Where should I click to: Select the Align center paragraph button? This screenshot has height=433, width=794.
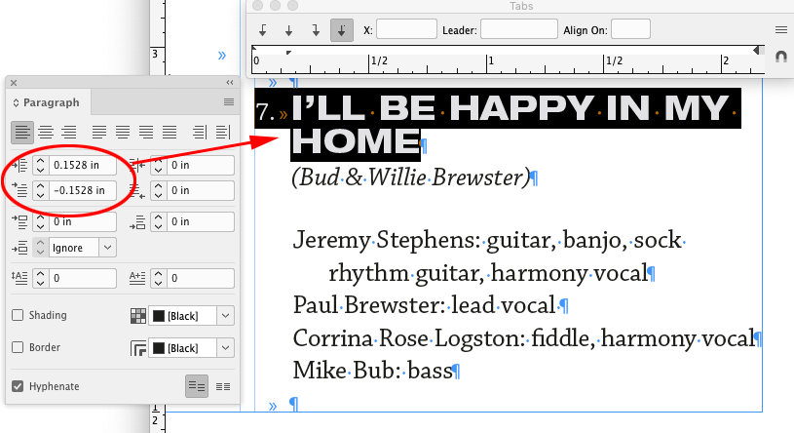point(46,133)
